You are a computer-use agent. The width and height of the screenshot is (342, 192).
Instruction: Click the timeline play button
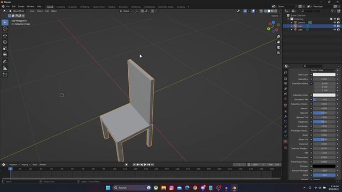(x=145, y=165)
